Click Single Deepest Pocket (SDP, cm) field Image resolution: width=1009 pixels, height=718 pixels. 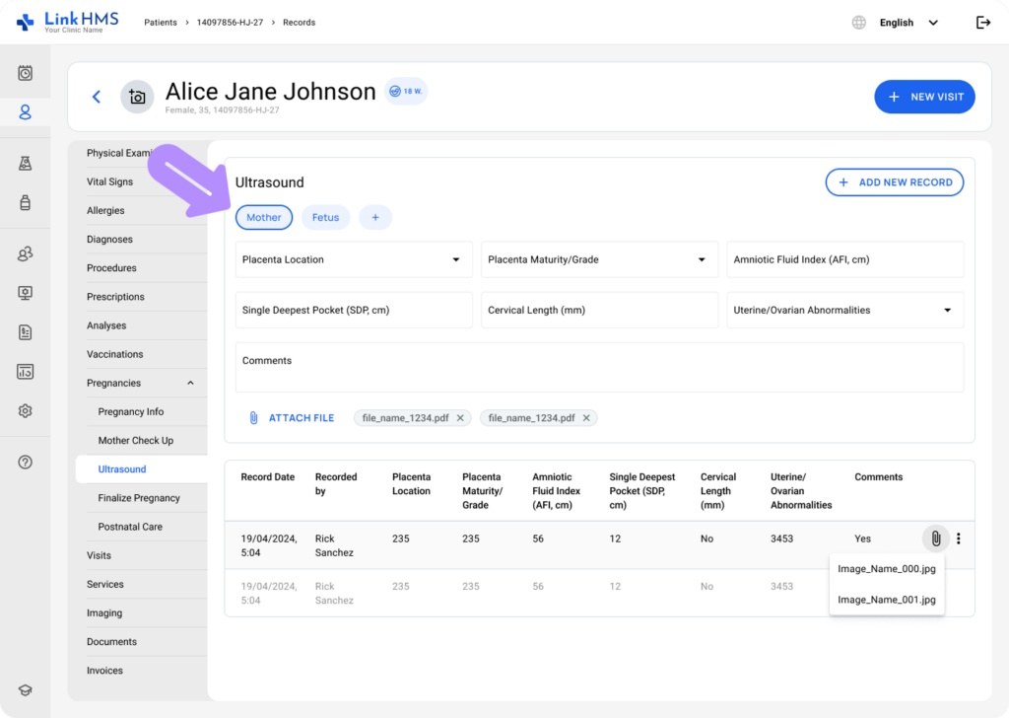coord(354,311)
